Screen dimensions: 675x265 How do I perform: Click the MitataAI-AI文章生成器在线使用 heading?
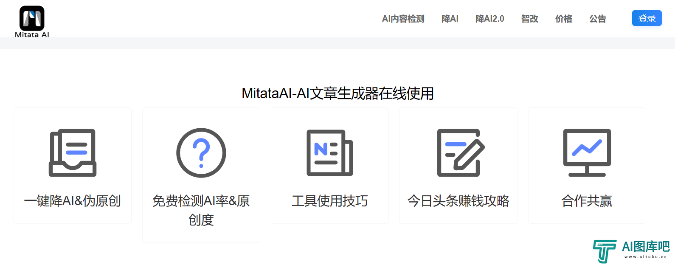(x=337, y=93)
